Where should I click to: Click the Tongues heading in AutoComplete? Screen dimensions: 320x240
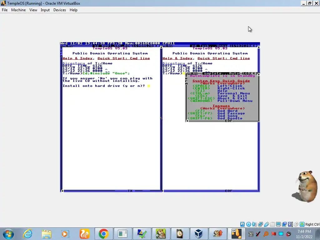[x=221, y=106]
